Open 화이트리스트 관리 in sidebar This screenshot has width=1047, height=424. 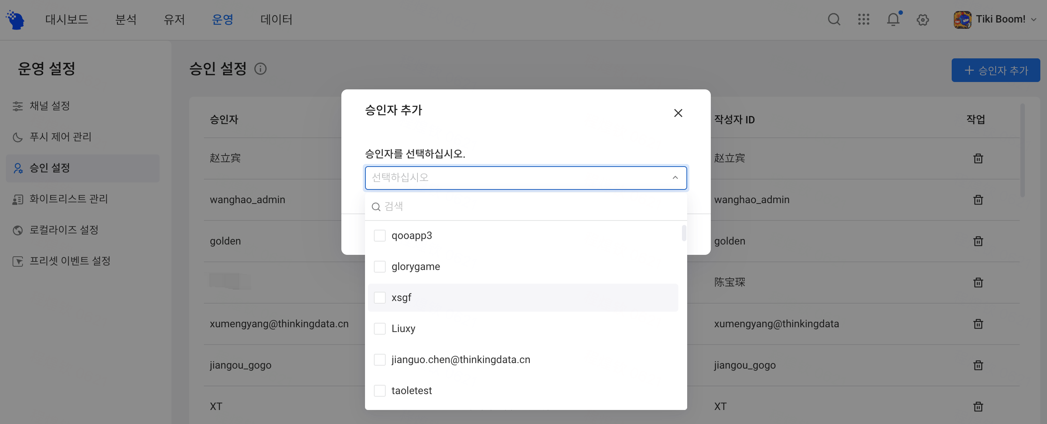[x=82, y=199]
